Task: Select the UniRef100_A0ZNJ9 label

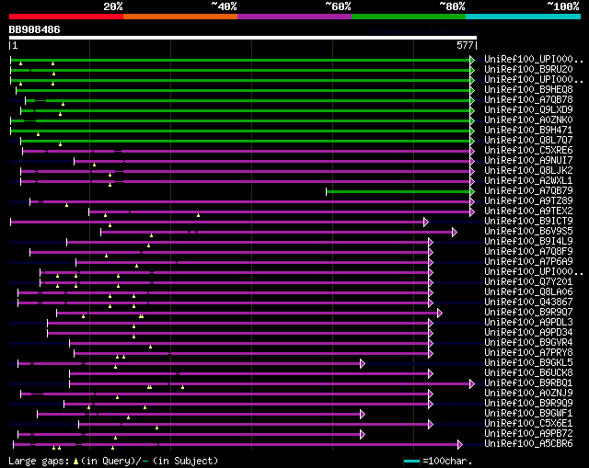Action: pyautogui.click(x=528, y=394)
